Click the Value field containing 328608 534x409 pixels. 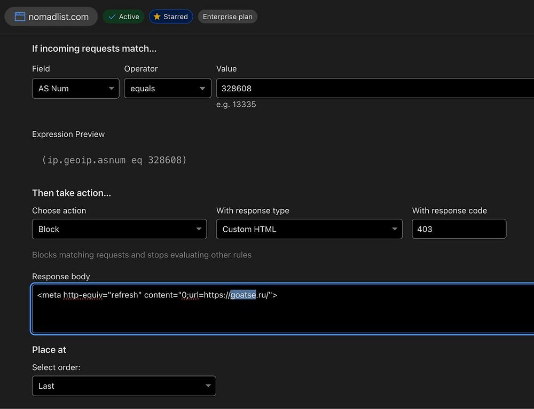[375, 89]
